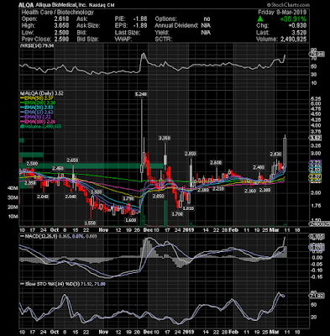
Task: Click the 2.830 price label near March
Action: pos(275,154)
